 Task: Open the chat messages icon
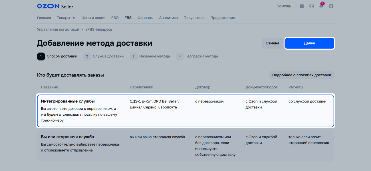[302, 6]
